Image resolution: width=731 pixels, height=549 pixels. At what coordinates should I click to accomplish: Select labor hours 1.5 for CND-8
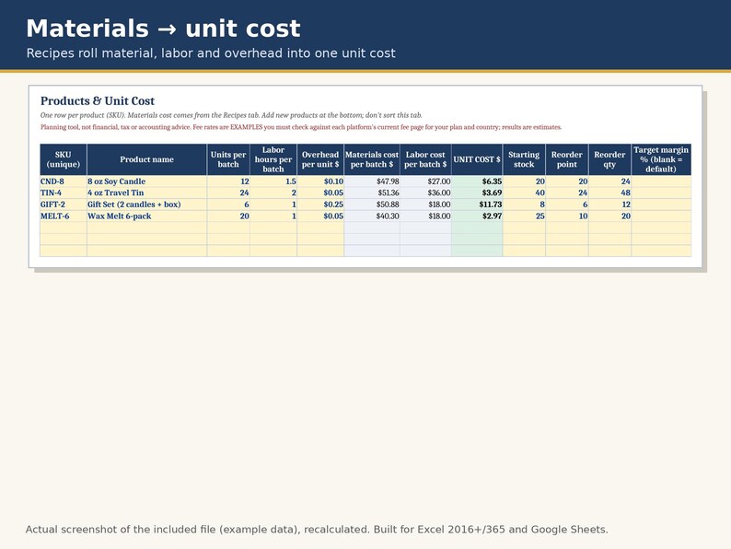(x=273, y=181)
